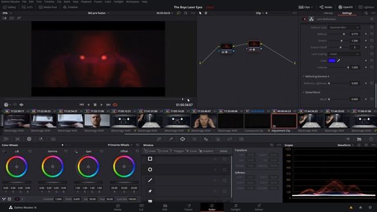Open the Playback menu

(x=86, y=2)
